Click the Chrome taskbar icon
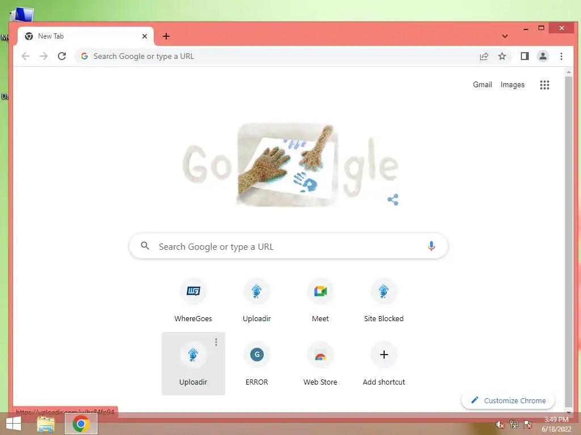 click(81, 424)
